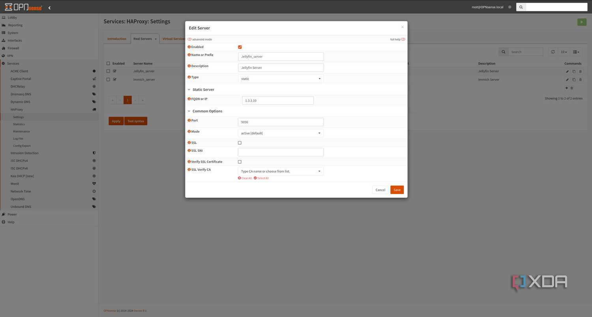
Task: Click the info icon beside Type
Action: point(189,77)
